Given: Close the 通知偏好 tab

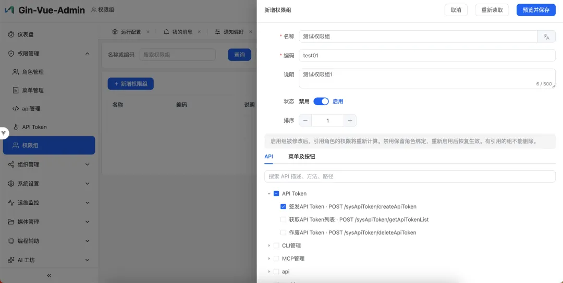Looking at the screenshot, I should coord(251,32).
